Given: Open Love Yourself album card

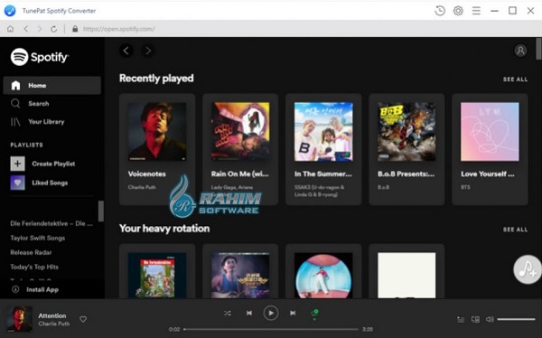Looking at the screenshot, I should pyautogui.click(x=490, y=149).
